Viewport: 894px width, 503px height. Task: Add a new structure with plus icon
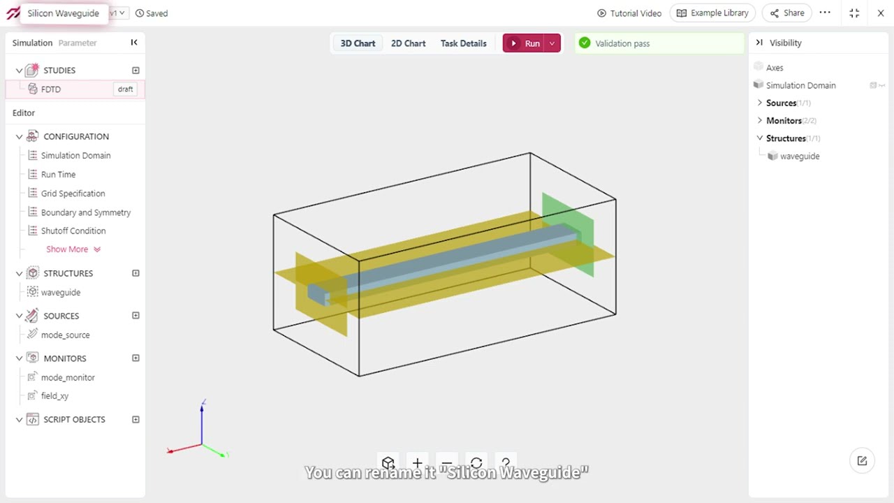pos(135,273)
